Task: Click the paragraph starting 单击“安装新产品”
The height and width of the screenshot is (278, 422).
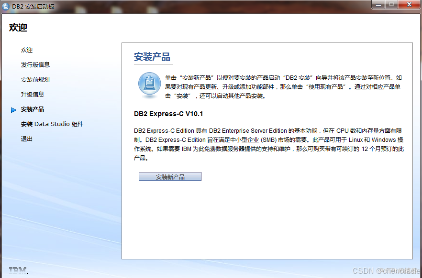Action: click(283, 87)
